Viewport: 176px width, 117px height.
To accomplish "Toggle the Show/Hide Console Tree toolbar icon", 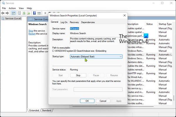I will click(13, 13).
